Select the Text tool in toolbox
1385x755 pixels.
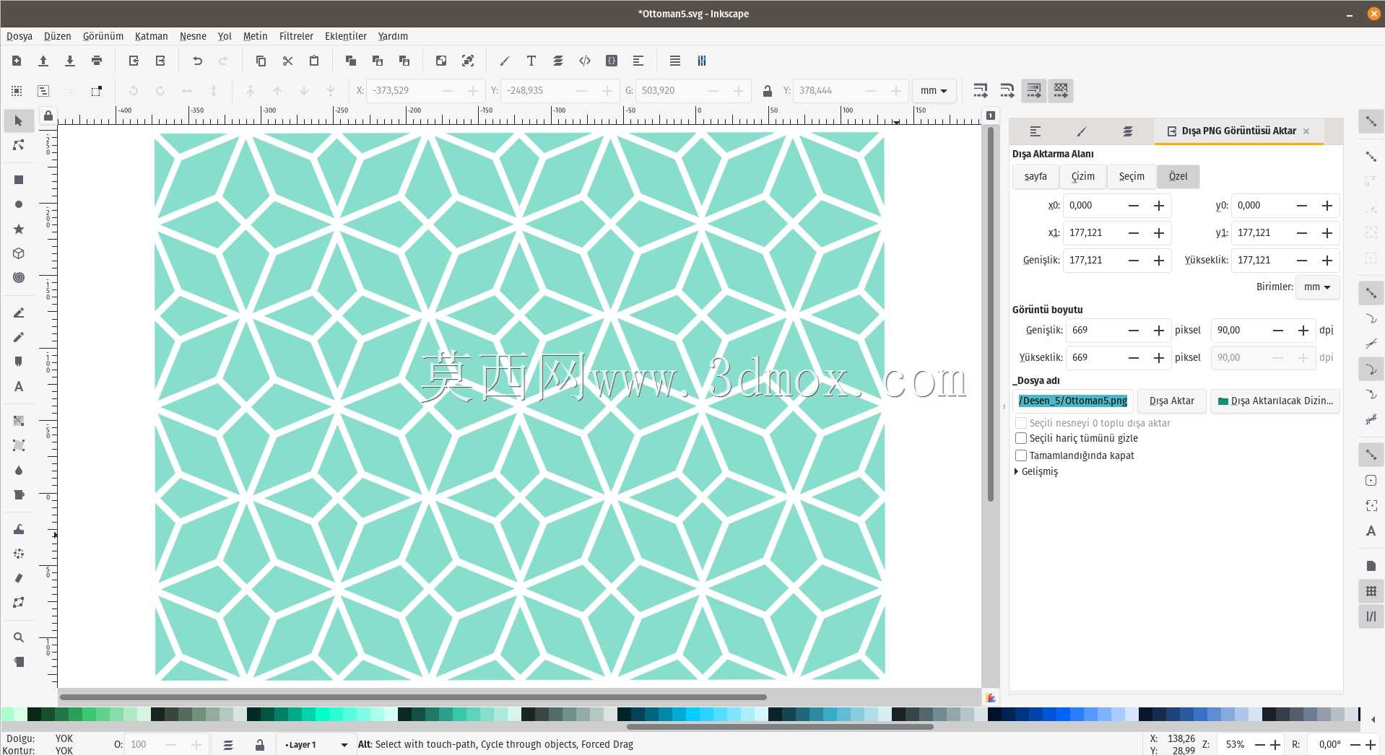19,386
